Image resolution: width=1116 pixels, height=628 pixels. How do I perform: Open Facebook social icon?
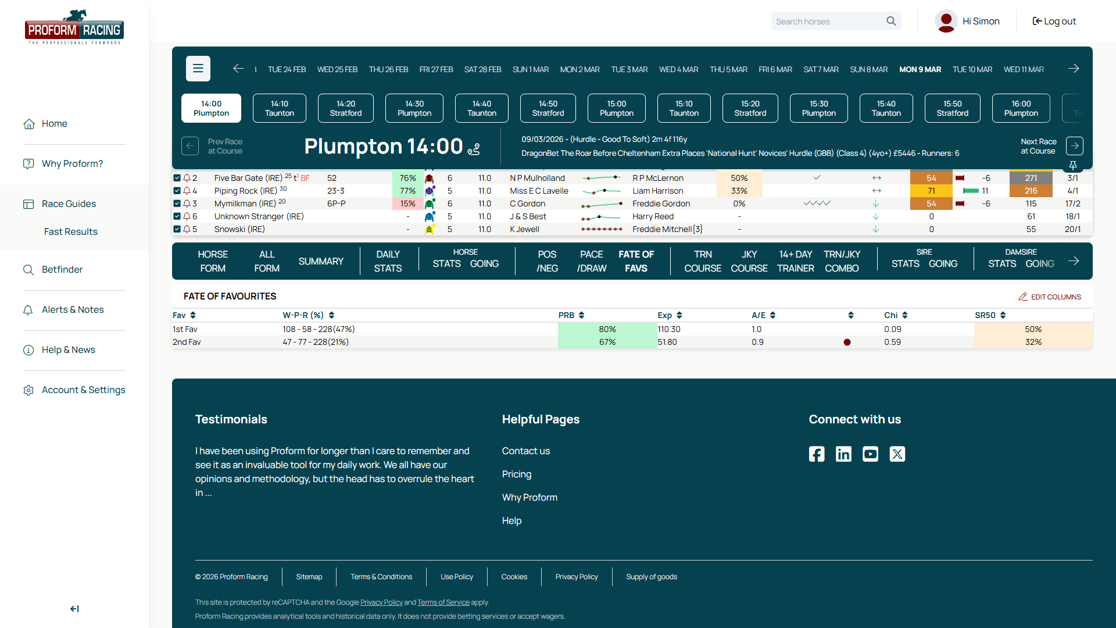(817, 454)
